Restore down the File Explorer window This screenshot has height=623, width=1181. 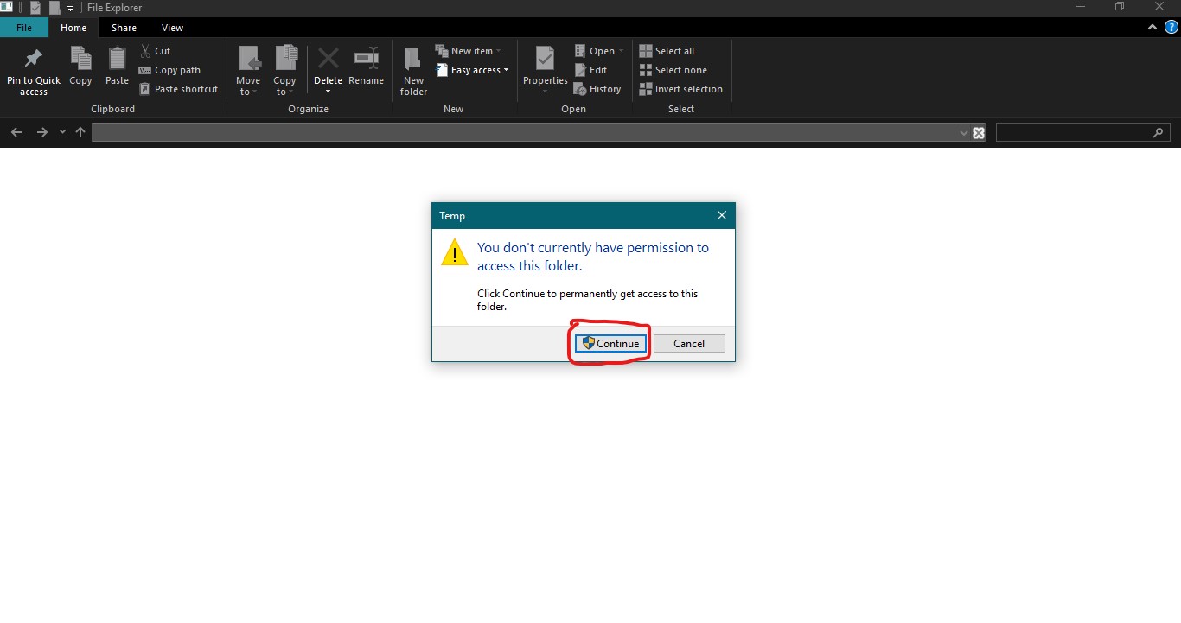pyautogui.click(x=1120, y=7)
